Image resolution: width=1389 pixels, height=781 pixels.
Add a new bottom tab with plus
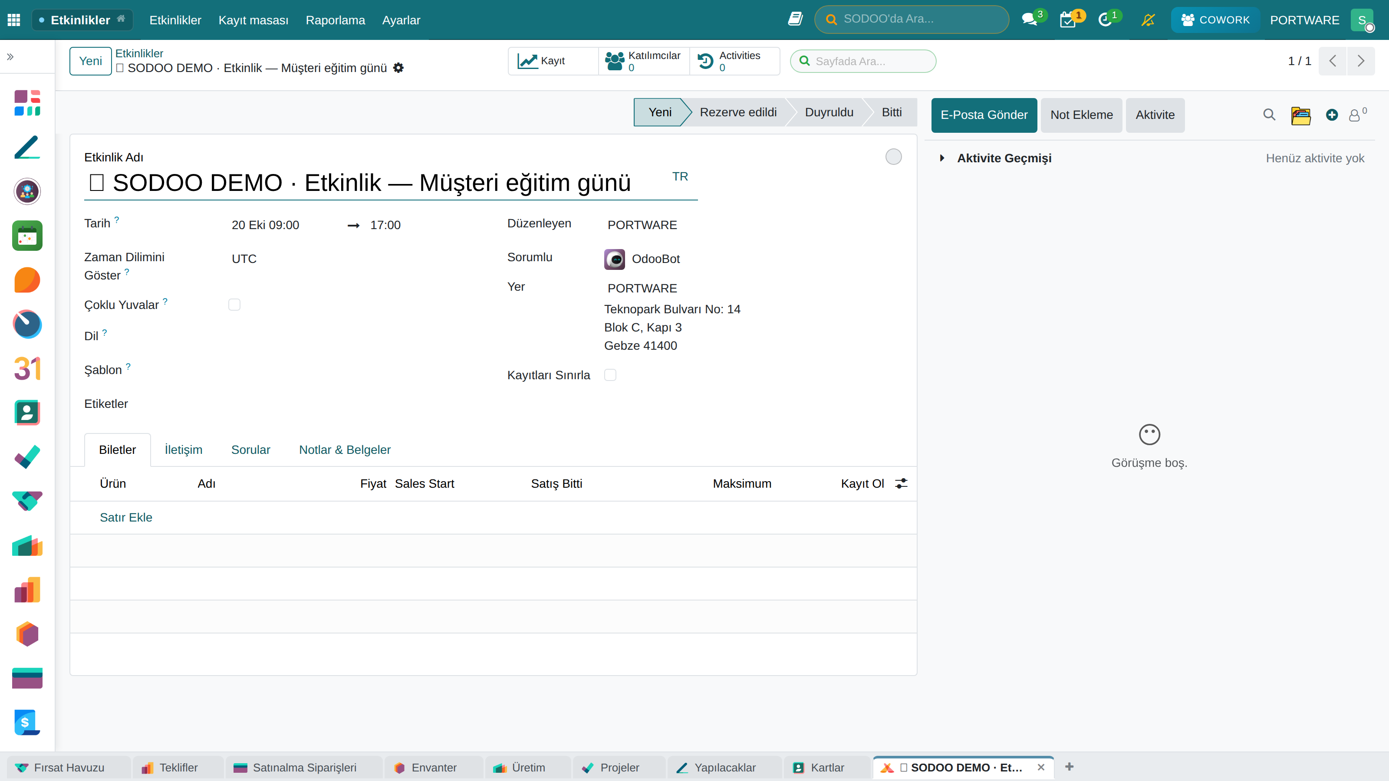[1069, 766]
